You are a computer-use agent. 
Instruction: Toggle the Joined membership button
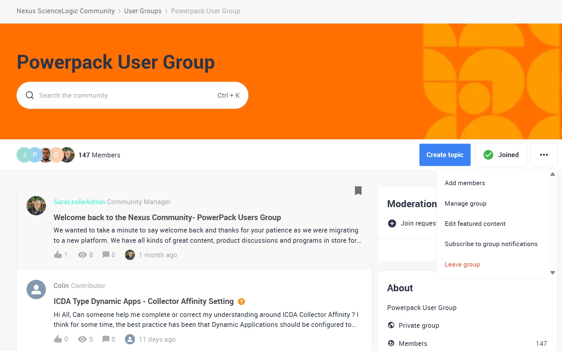(x=501, y=155)
